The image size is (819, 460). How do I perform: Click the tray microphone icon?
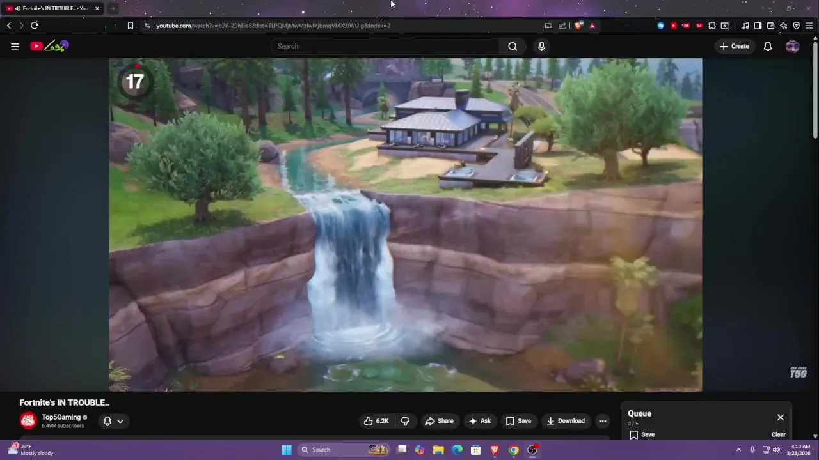(752, 450)
